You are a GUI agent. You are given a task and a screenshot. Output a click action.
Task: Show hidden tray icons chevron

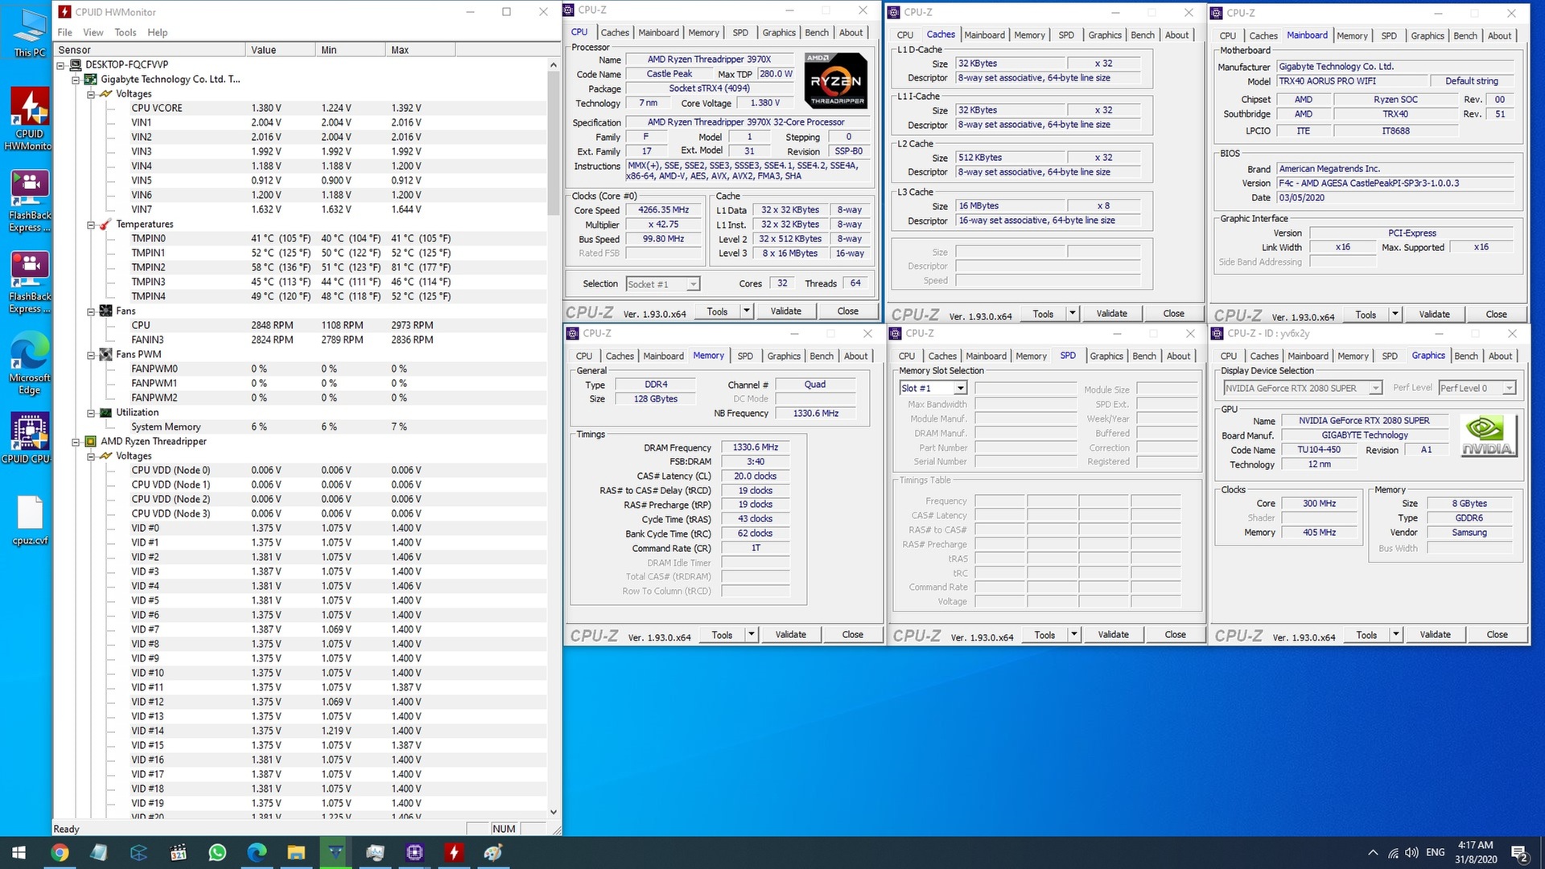1372,853
